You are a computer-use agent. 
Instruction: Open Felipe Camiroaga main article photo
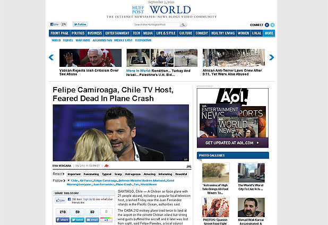[x=120, y=133]
